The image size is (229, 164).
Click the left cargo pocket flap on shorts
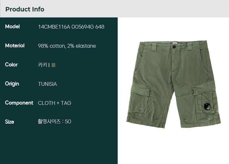click(141, 89)
